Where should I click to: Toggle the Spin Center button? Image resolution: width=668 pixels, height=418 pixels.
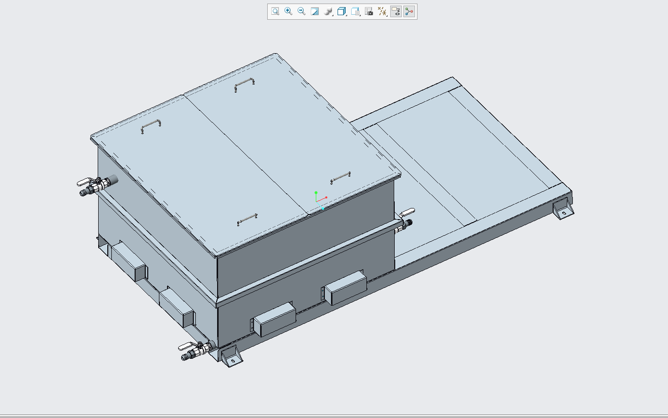click(409, 11)
